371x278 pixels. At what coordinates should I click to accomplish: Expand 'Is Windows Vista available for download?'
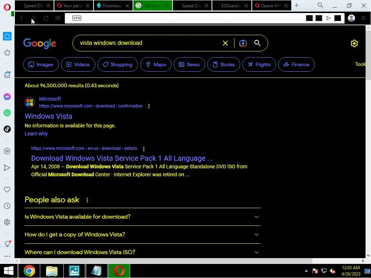point(143,217)
